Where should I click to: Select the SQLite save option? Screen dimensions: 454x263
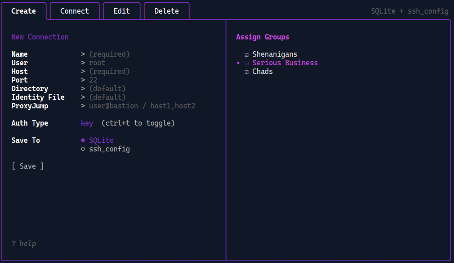tap(97, 140)
